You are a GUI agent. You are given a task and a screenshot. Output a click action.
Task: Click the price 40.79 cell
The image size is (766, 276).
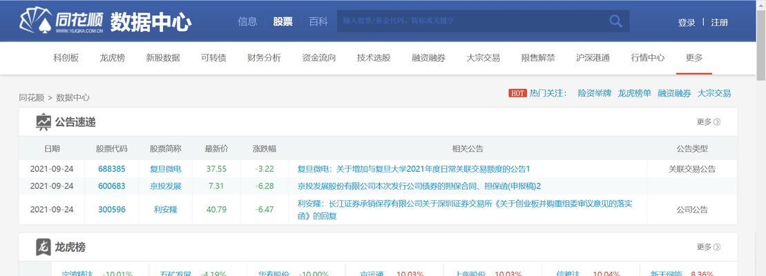pyautogui.click(x=216, y=210)
